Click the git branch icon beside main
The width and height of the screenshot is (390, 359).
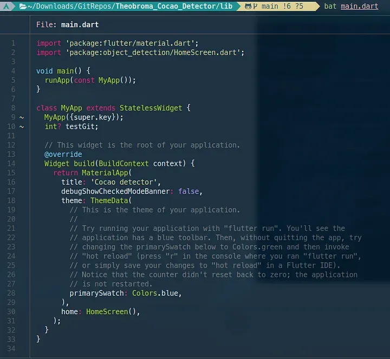[255, 6]
